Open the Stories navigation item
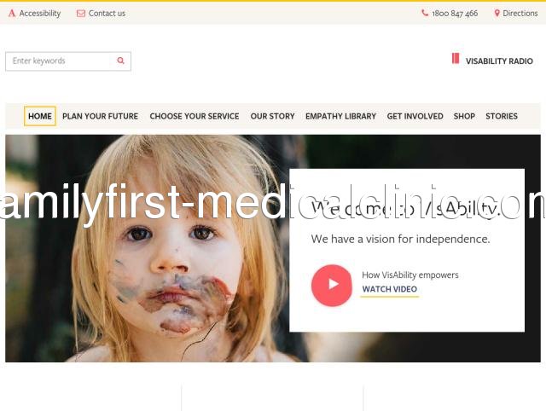The height and width of the screenshot is (411, 546). tap(502, 116)
